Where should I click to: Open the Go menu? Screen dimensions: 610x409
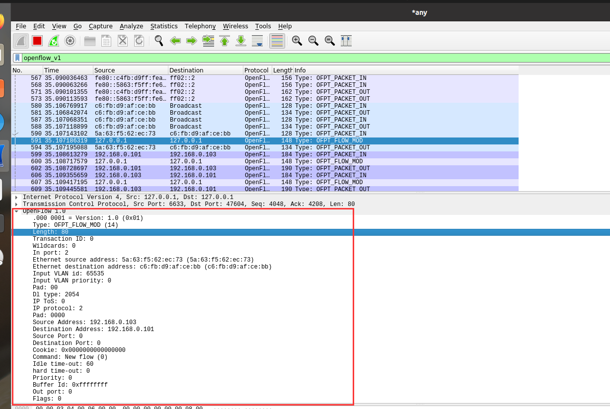(x=77, y=26)
